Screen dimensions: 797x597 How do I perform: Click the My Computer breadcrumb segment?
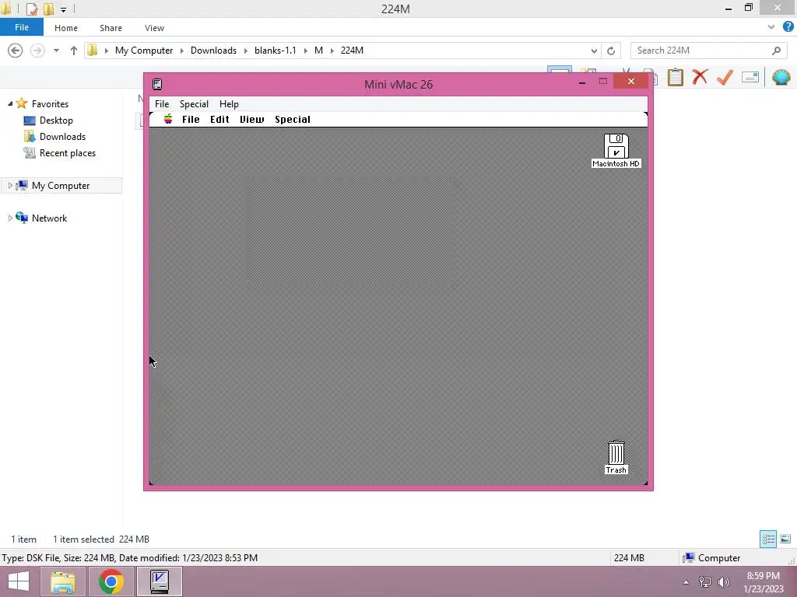144,51
